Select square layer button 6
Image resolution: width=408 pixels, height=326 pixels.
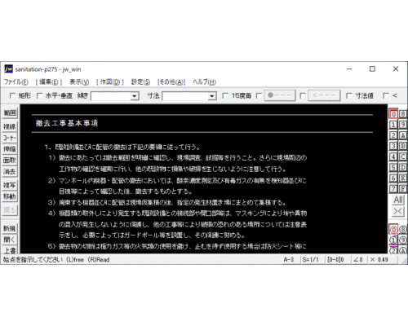coord(393,178)
